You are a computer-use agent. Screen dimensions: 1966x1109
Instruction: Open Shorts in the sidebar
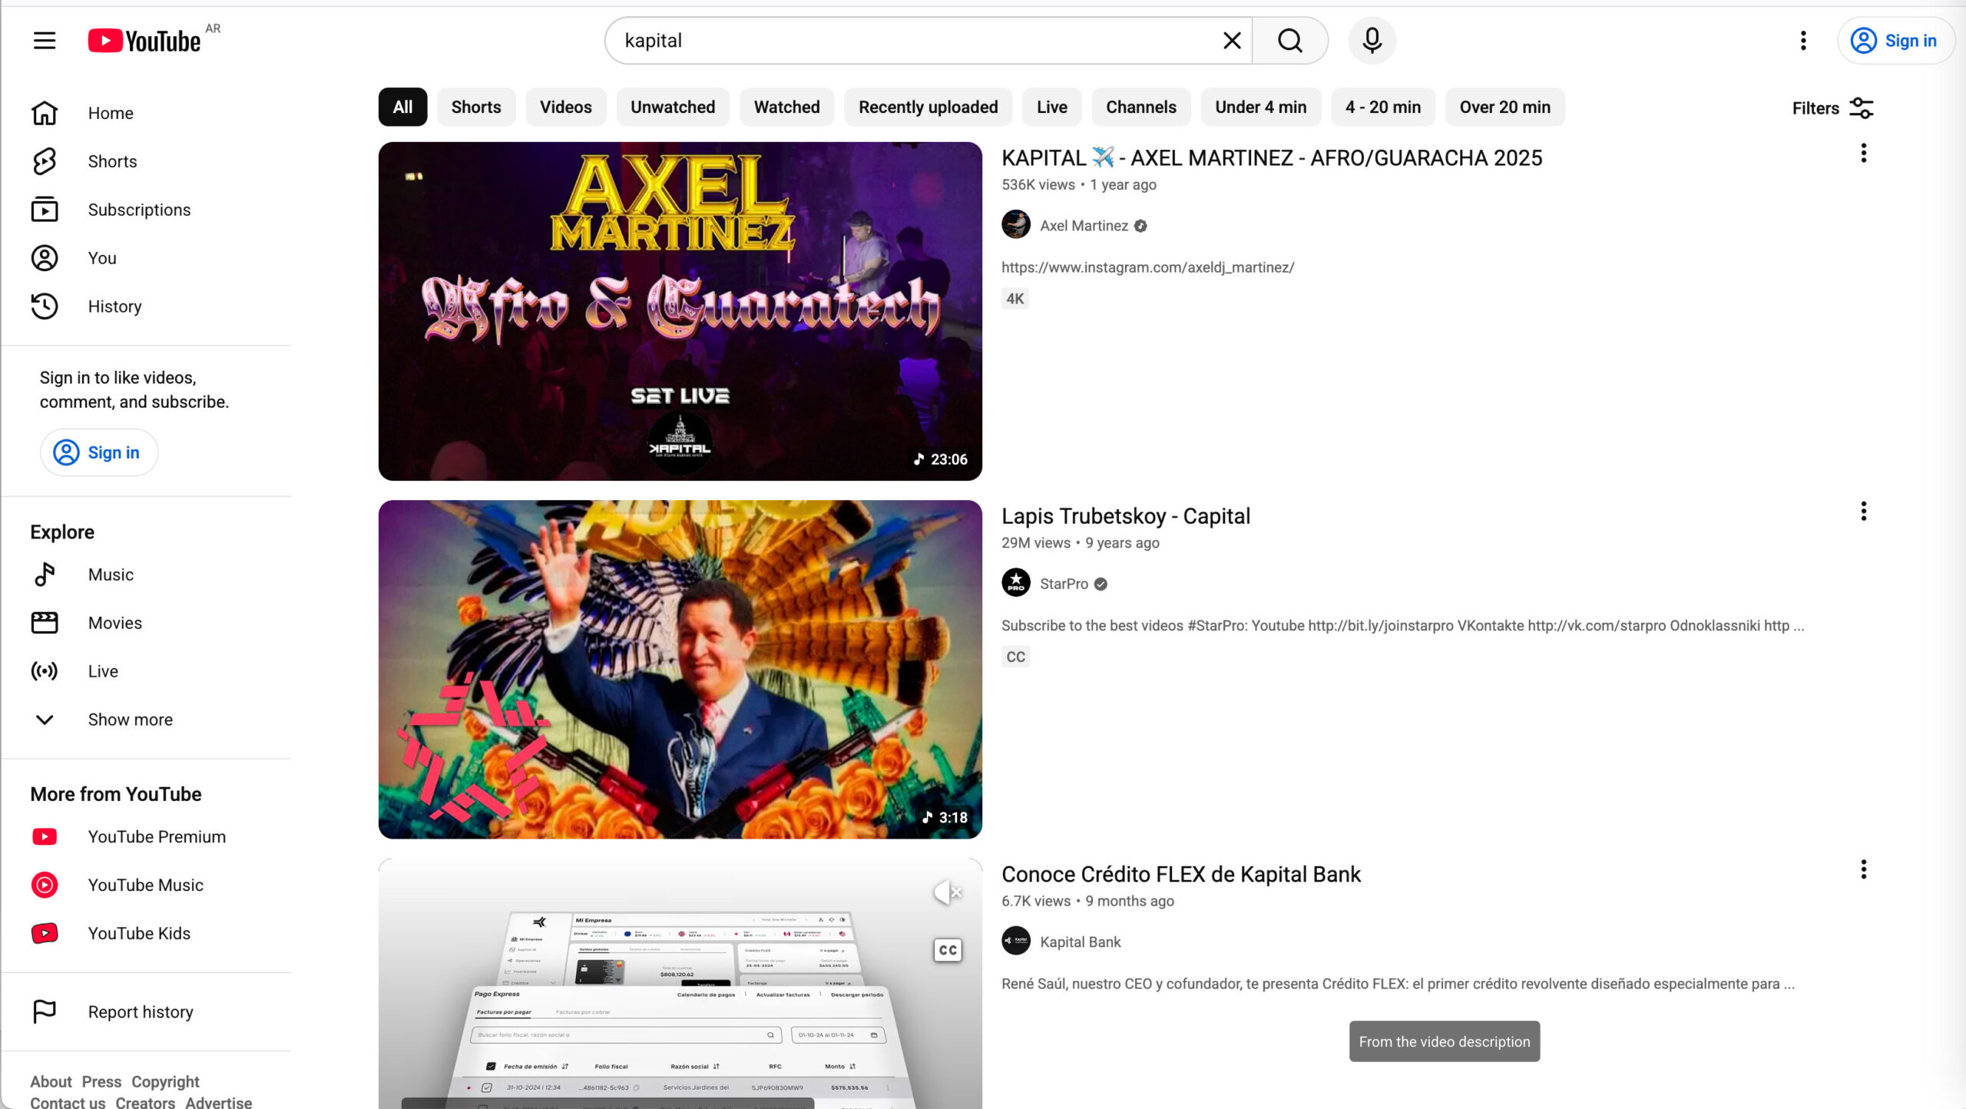pos(112,161)
